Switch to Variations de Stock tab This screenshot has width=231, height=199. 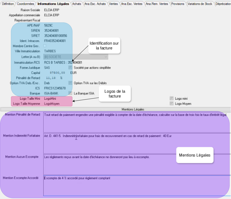tap(200, 4)
